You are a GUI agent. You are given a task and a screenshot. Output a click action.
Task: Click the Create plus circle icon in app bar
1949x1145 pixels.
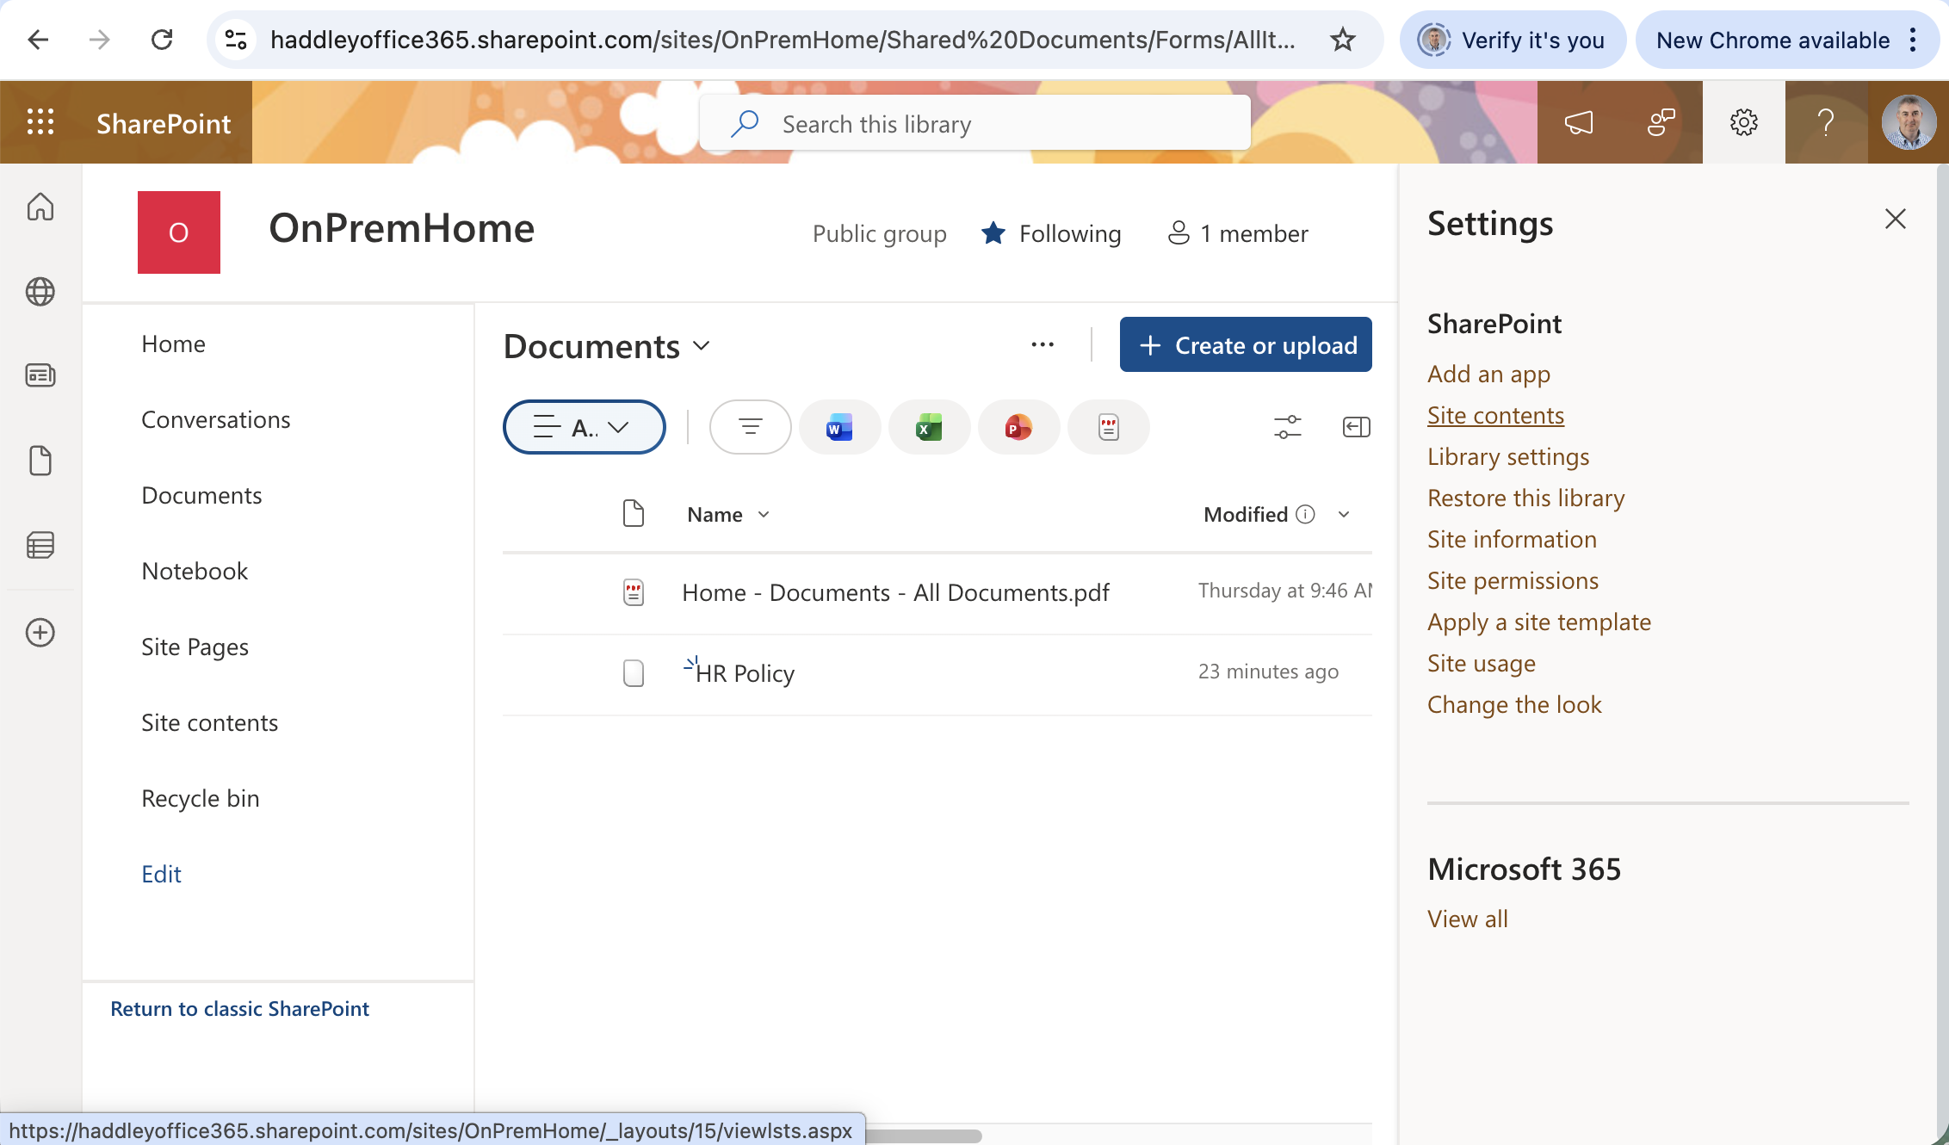pos(40,633)
